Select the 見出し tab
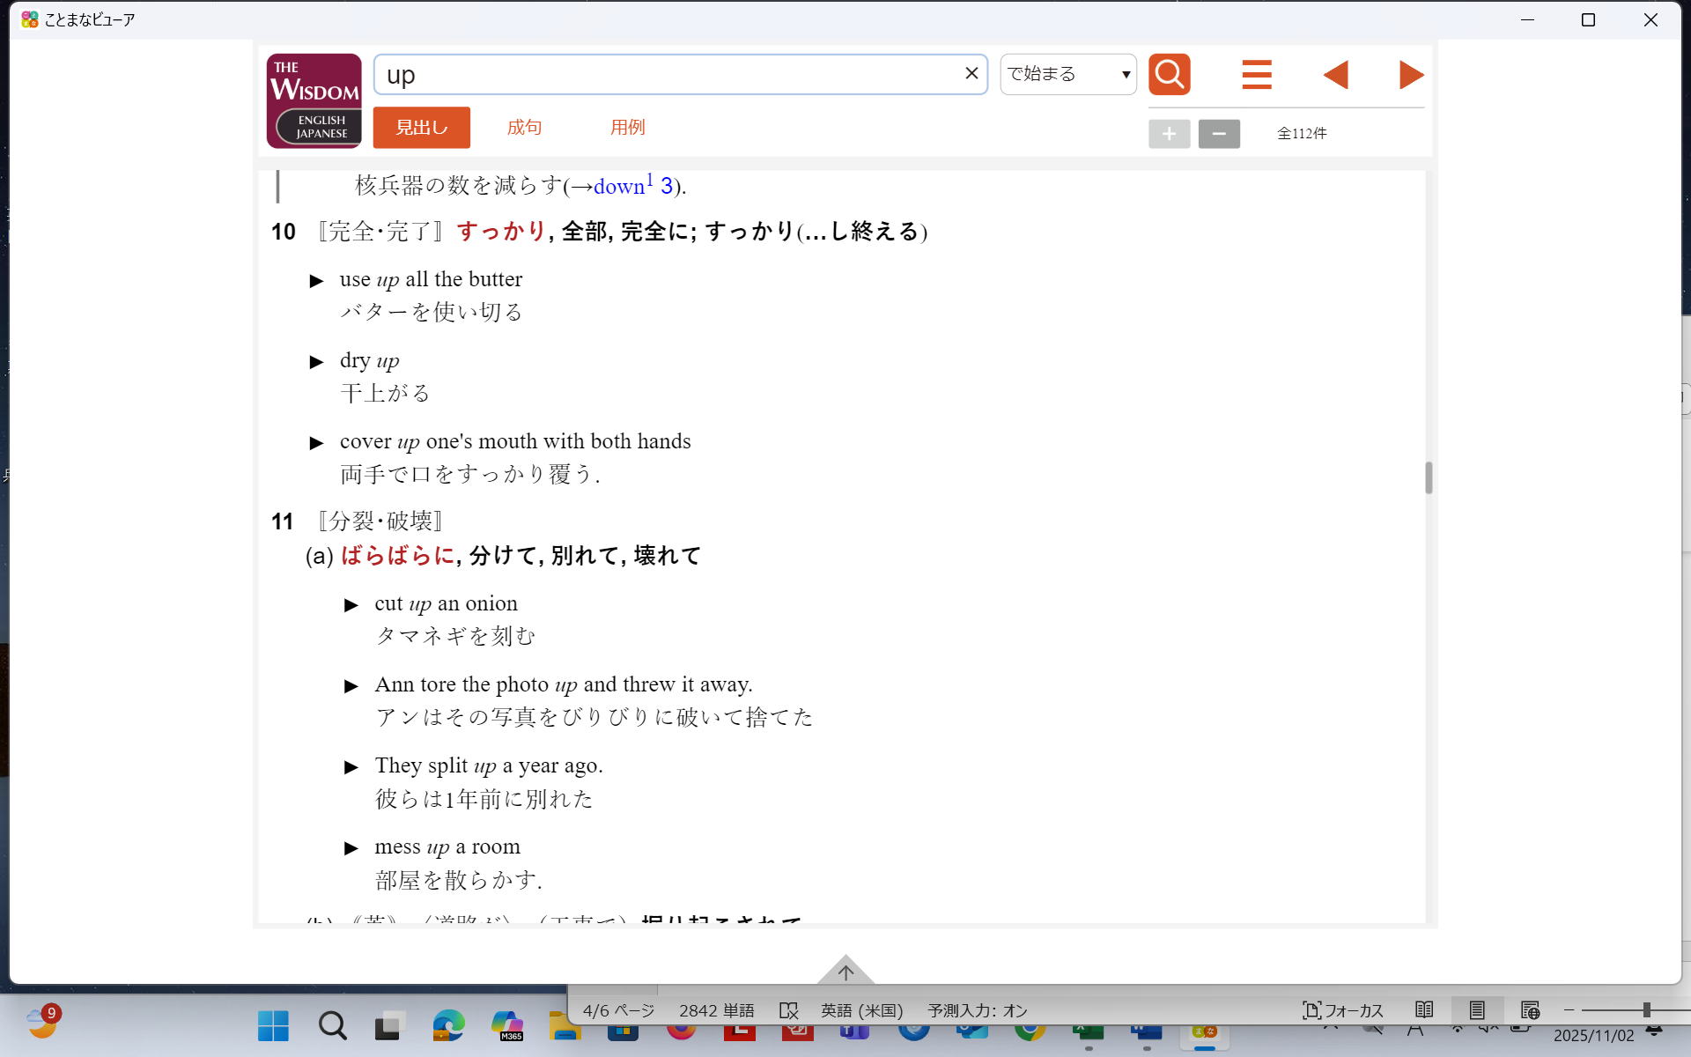1691x1057 pixels. pos(421,128)
